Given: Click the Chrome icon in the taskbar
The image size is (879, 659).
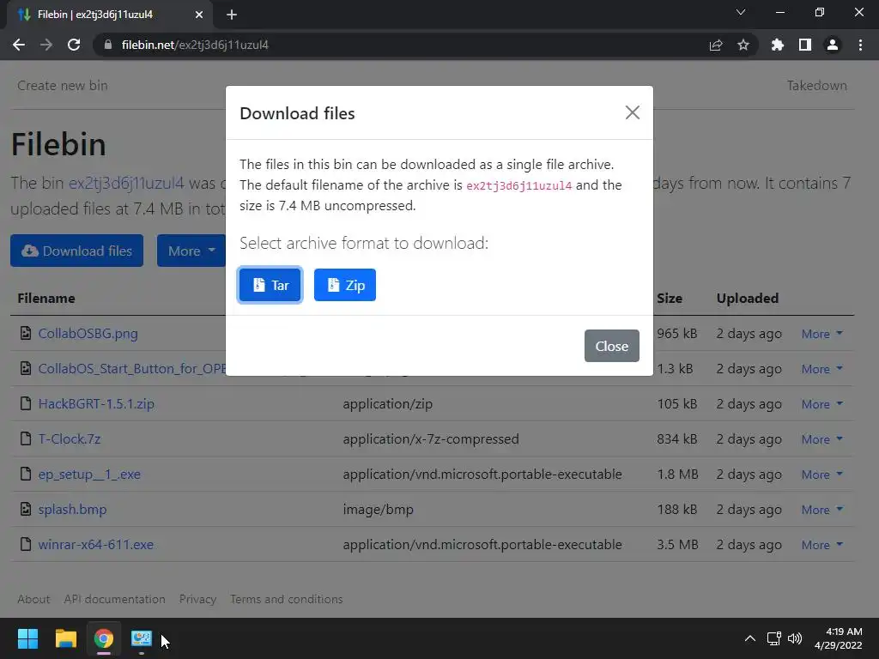Looking at the screenshot, I should pyautogui.click(x=104, y=638).
